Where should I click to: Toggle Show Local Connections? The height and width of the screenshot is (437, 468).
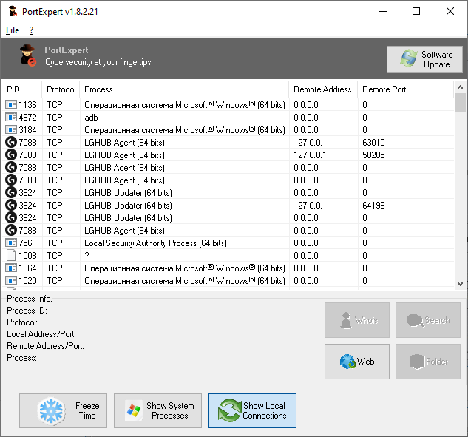point(253,410)
